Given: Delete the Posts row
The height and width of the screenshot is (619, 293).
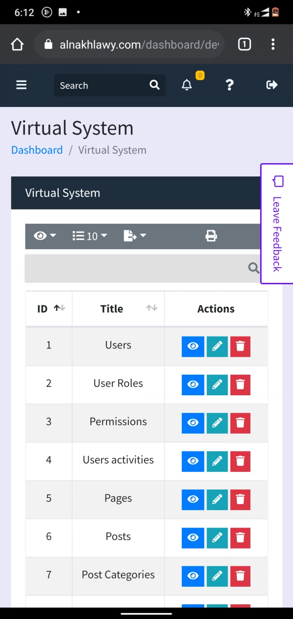Looking at the screenshot, I should point(240,538).
